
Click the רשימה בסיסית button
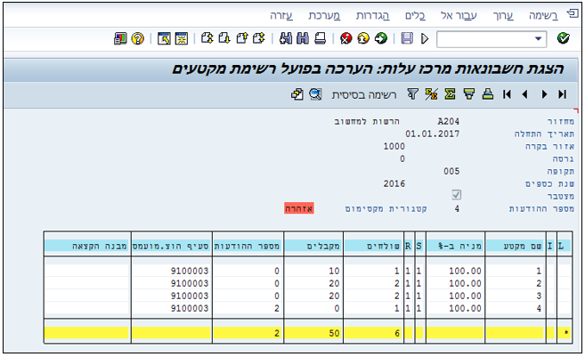(364, 95)
